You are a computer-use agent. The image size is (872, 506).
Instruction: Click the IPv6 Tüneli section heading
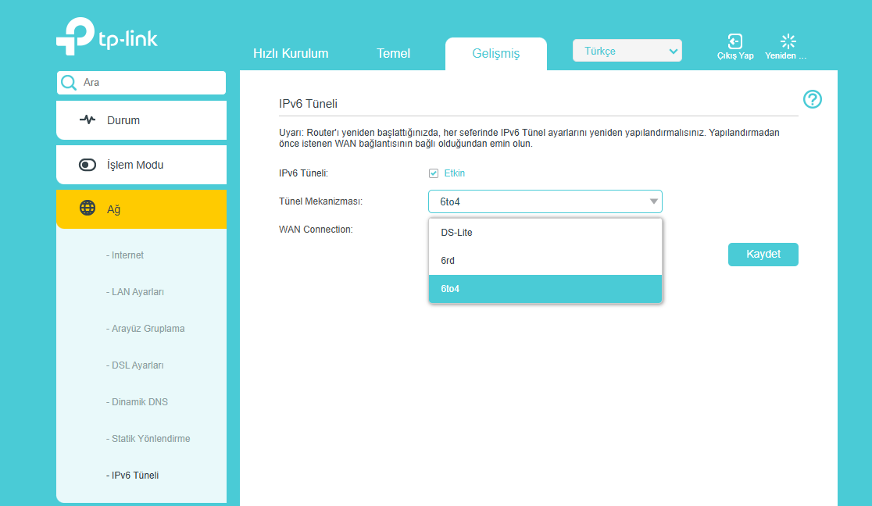(x=308, y=103)
